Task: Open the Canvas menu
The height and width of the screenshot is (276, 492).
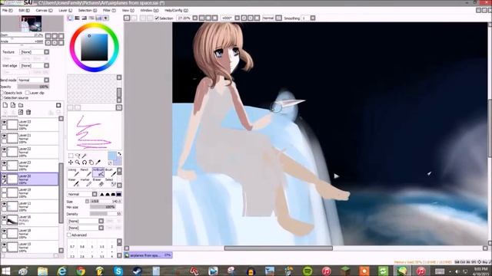Action: pos(44,10)
